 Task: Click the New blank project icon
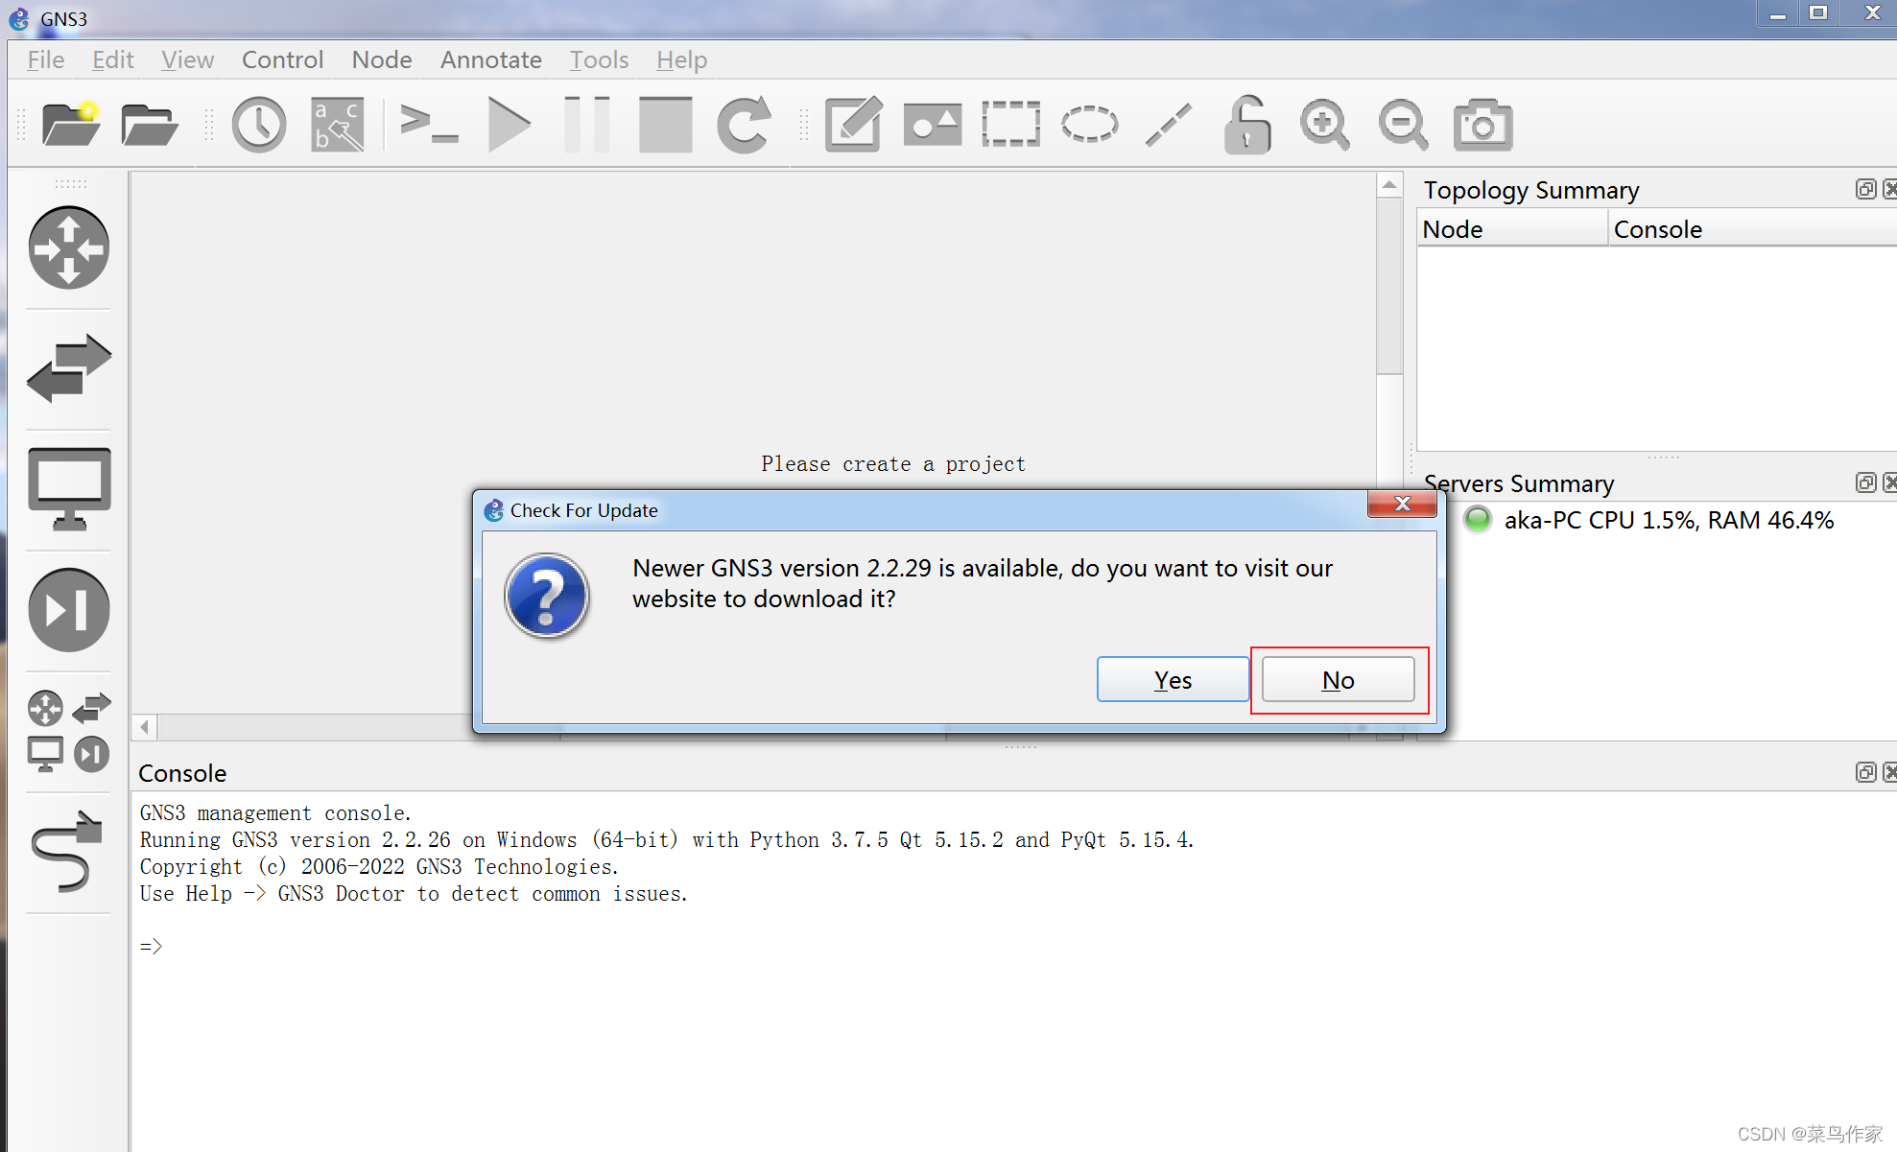pos(71,124)
